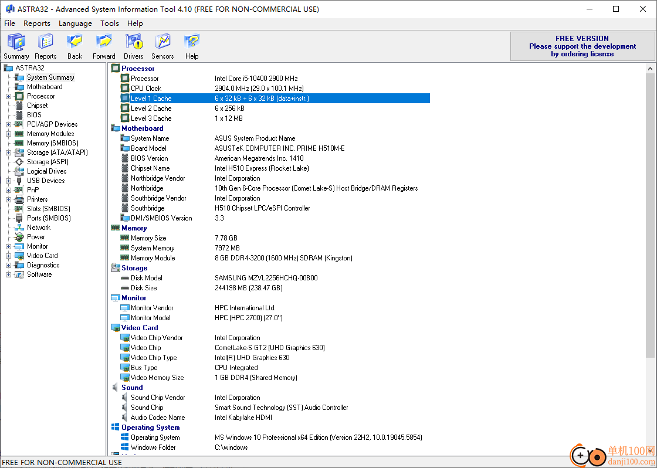Image resolution: width=657 pixels, height=468 pixels.
Task: Expand the Video Card tree node
Action: click(8, 256)
